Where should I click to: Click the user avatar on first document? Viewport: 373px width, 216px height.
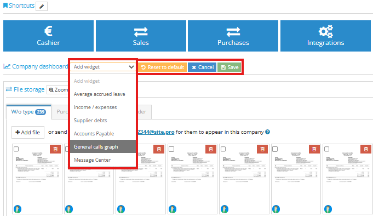pos(18,209)
